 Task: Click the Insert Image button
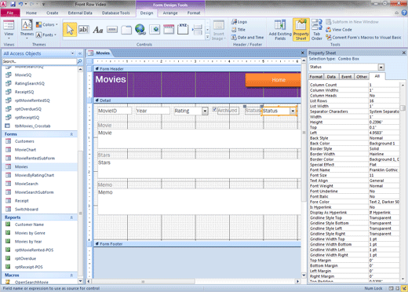219,30
